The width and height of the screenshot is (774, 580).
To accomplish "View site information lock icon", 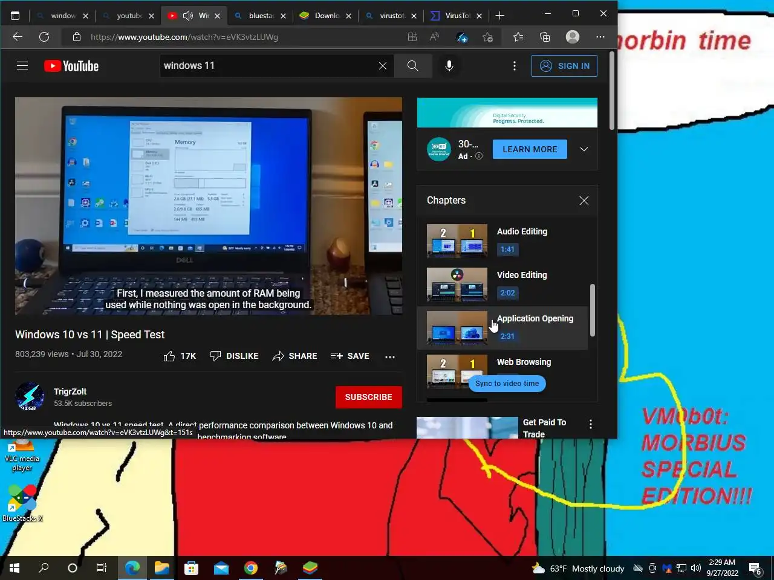I will [77, 37].
